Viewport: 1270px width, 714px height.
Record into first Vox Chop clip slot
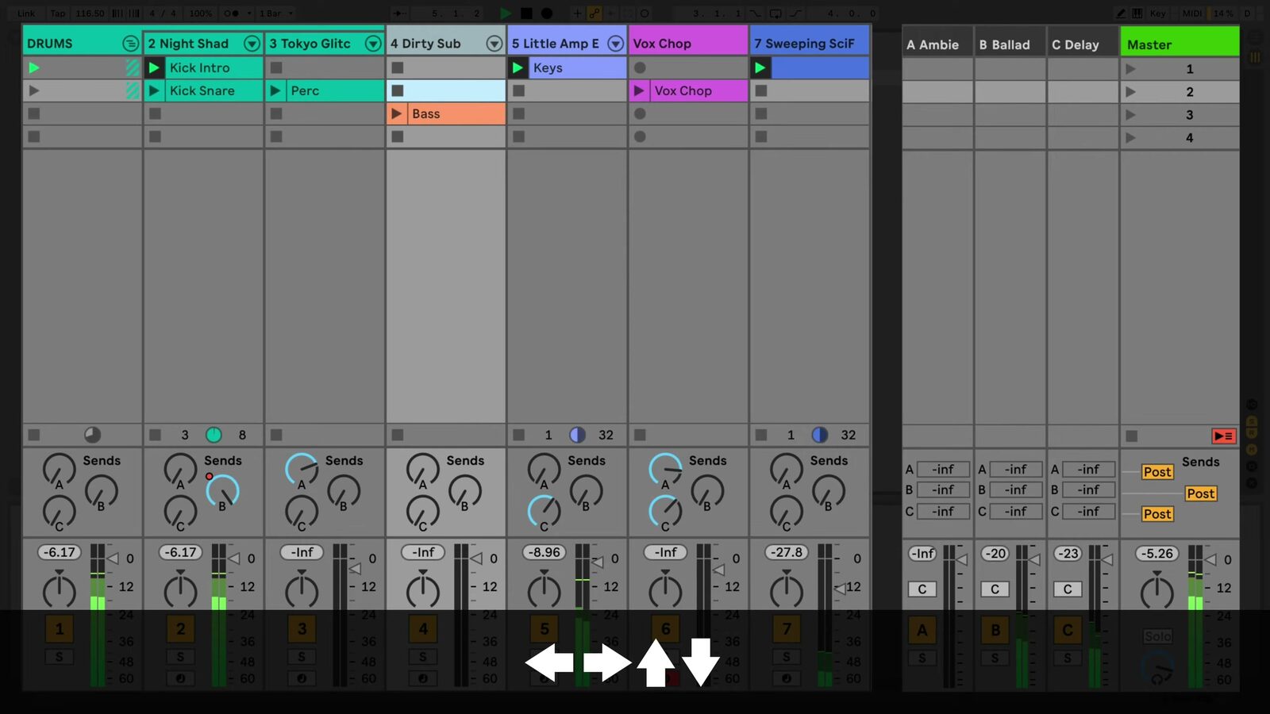[x=640, y=68]
